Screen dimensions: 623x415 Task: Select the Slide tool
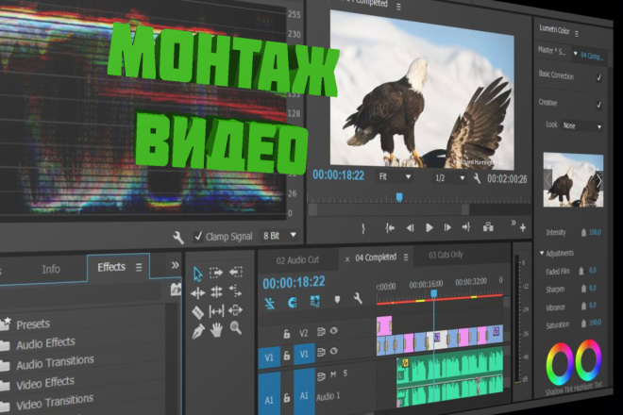235,309
